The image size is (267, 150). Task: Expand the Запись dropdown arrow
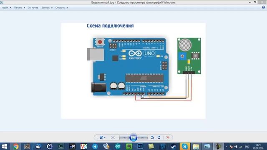click(52, 7)
